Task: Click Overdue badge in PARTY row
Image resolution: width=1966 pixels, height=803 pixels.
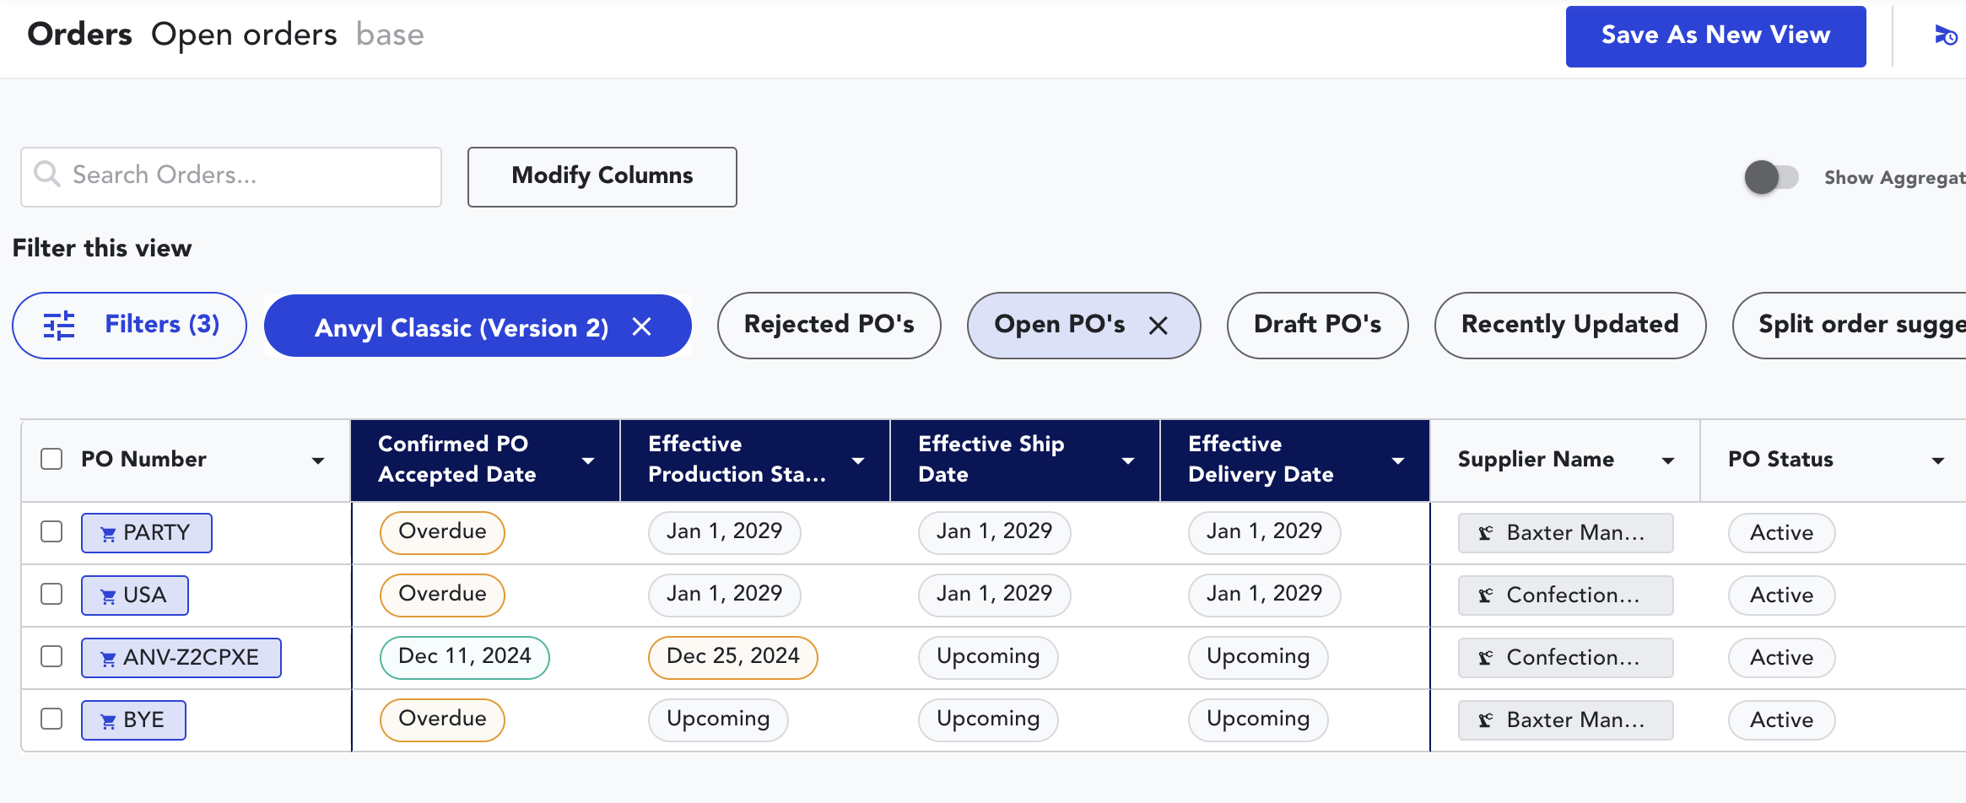Action: tap(442, 532)
